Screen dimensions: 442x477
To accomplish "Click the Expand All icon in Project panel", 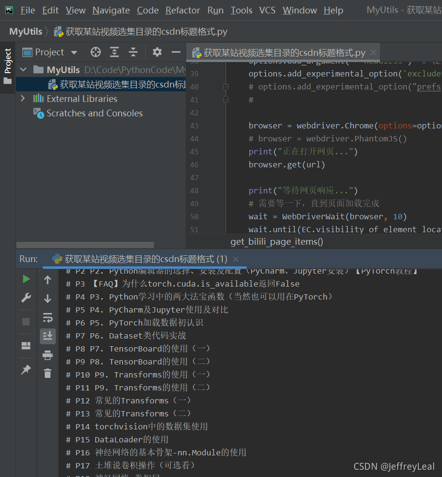I will tap(114, 52).
